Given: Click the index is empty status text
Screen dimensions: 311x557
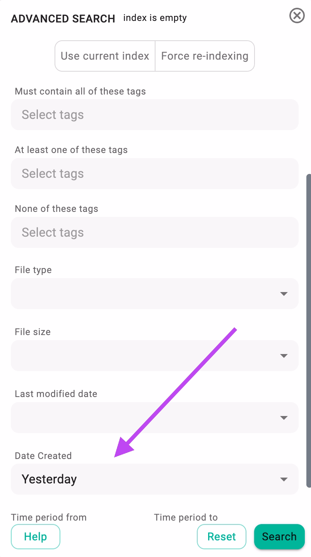Looking at the screenshot, I should coord(155,18).
